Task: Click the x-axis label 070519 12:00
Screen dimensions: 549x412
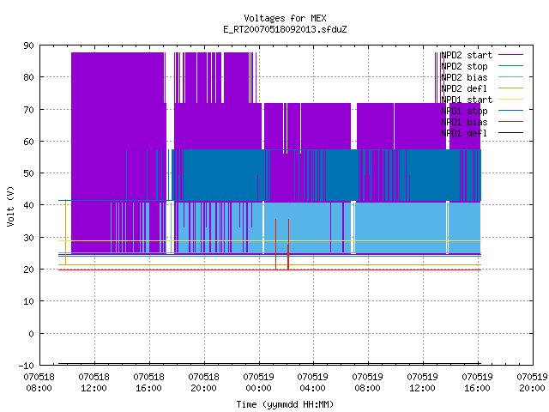Action: pyautogui.click(x=423, y=383)
